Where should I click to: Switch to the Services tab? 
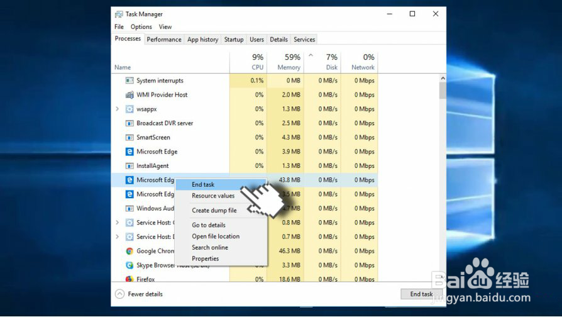(x=304, y=40)
